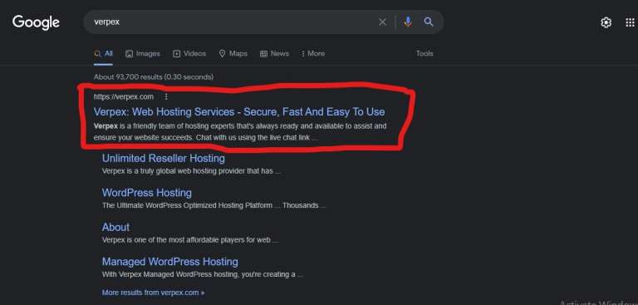Open the Unlimited Reseller Hosting sitelink
The width and height of the screenshot is (638, 305).
click(163, 158)
